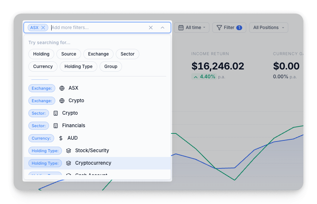
Task: Choose Currency: AUD option
Action: tap(97, 138)
